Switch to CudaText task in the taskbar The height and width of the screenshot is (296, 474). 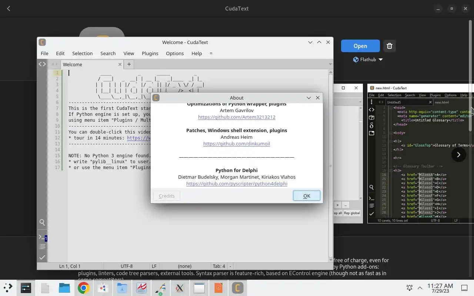(x=237, y=288)
